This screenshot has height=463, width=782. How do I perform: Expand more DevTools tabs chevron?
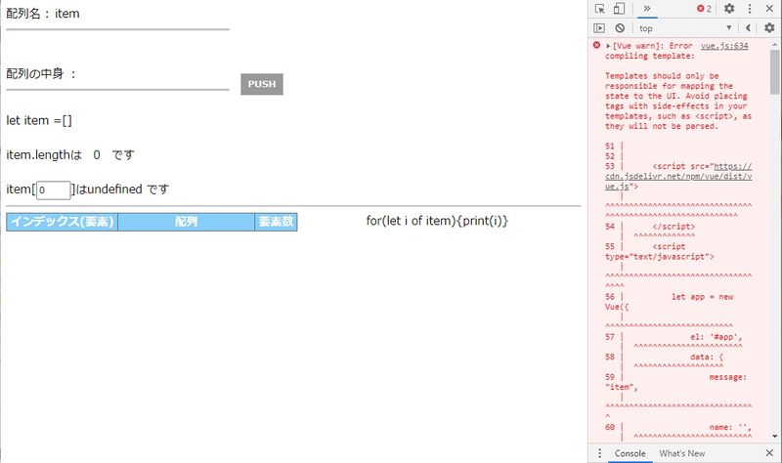tap(647, 9)
